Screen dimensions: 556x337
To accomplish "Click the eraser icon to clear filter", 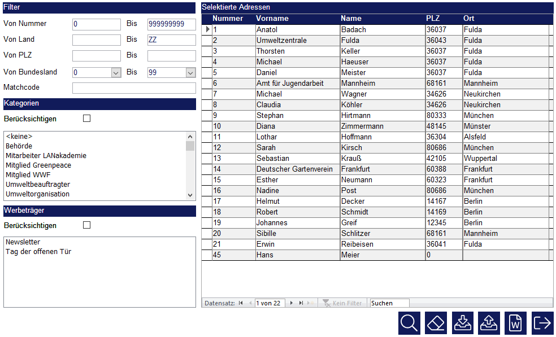I will coord(436,323).
